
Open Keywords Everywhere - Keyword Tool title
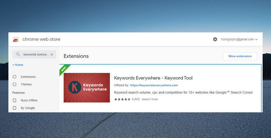pyautogui.click(x=153, y=78)
